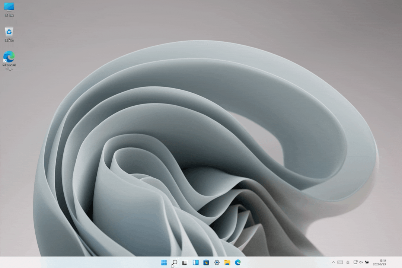This screenshot has width=402, height=268.
Task: Open Task View on the taskbar
Action: [185, 262]
